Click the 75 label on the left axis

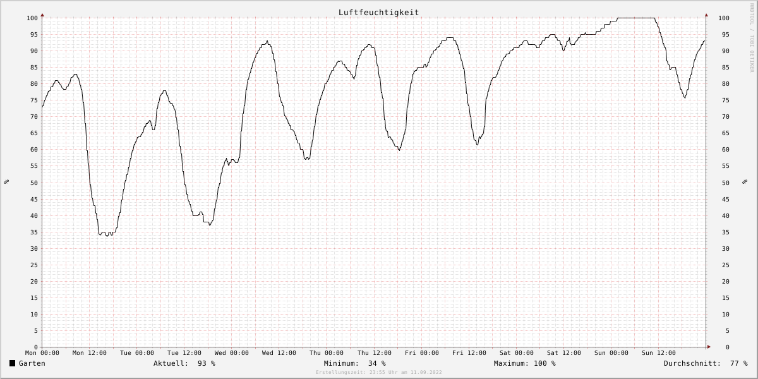pyautogui.click(x=34, y=100)
